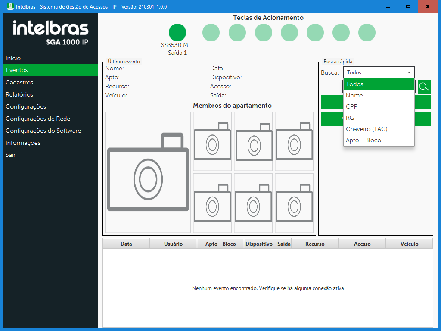Click the large main camera photo placeholder
441x331 pixels.
[148, 172]
